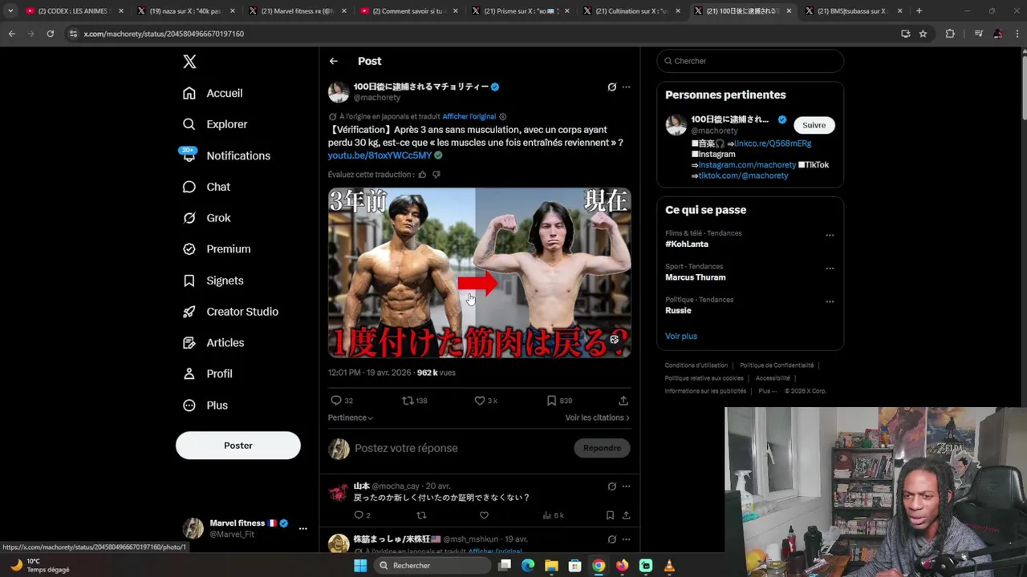Bookmark the main post with 839 saves

pyautogui.click(x=559, y=401)
